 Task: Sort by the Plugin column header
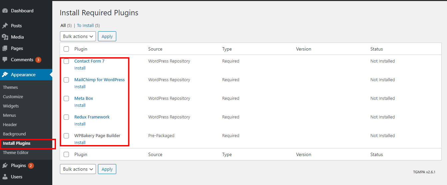tap(81, 49)
